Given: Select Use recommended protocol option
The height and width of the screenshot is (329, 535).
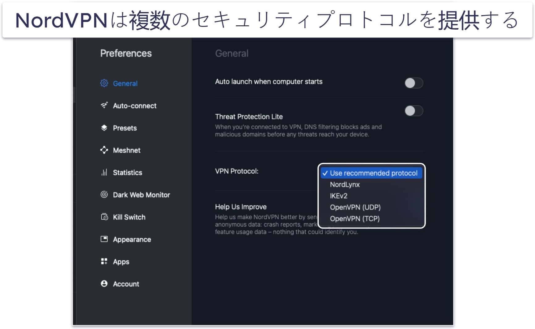Looking at the screenshot, I should (x=371, y=173).
